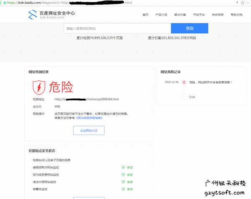Click the lightning bolt icon in the address bar

[x=237, y=3]
